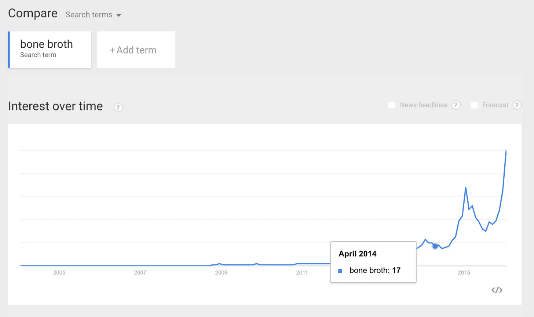This screenshot has height=317, width=534.
Task: Click help icon next to Forecast
Action: click(517, 105)
